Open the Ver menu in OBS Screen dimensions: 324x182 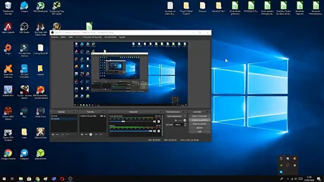click(x=71, y=37)
